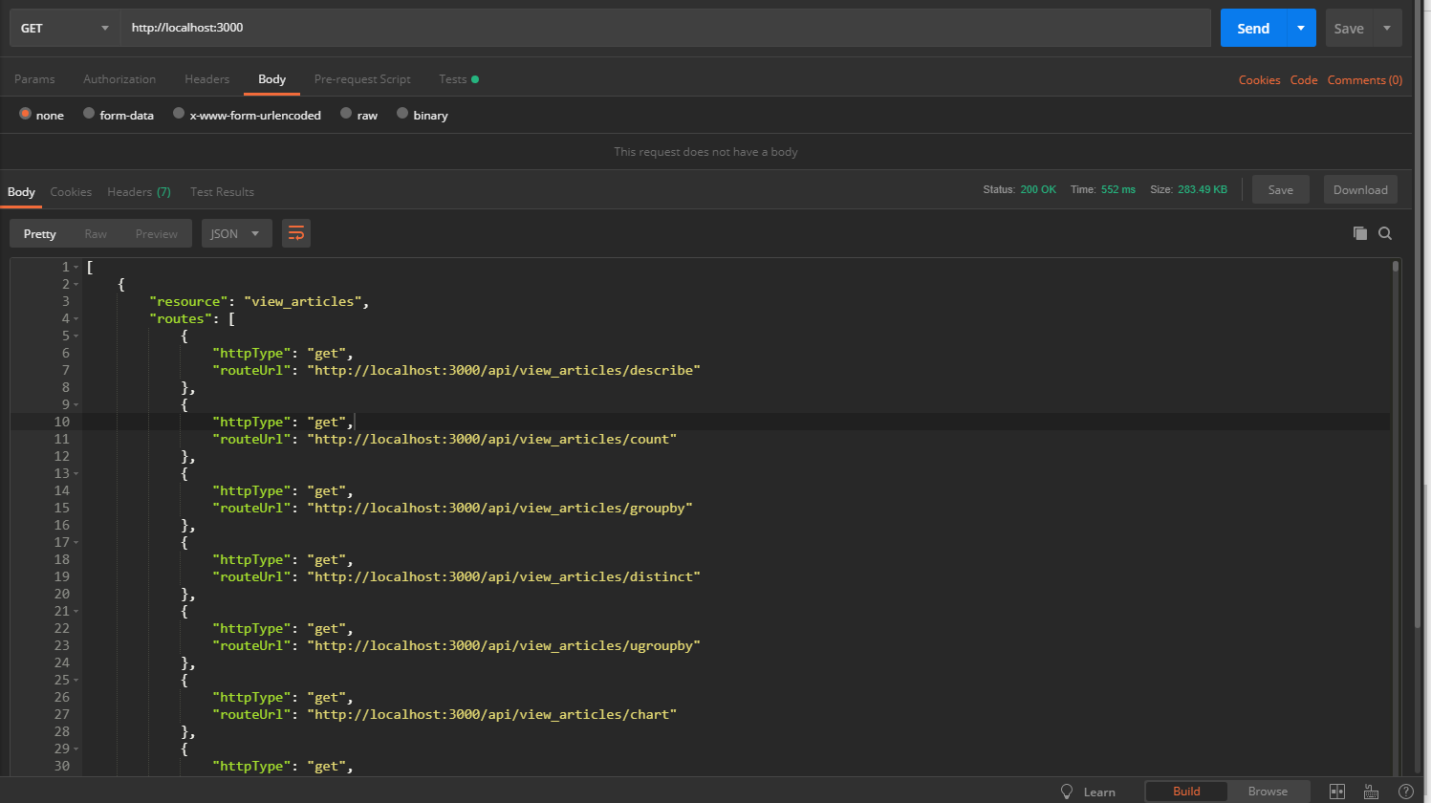1431x803 pixels.
Task: Click the view_articles resource value
Action: coord(303,301)
